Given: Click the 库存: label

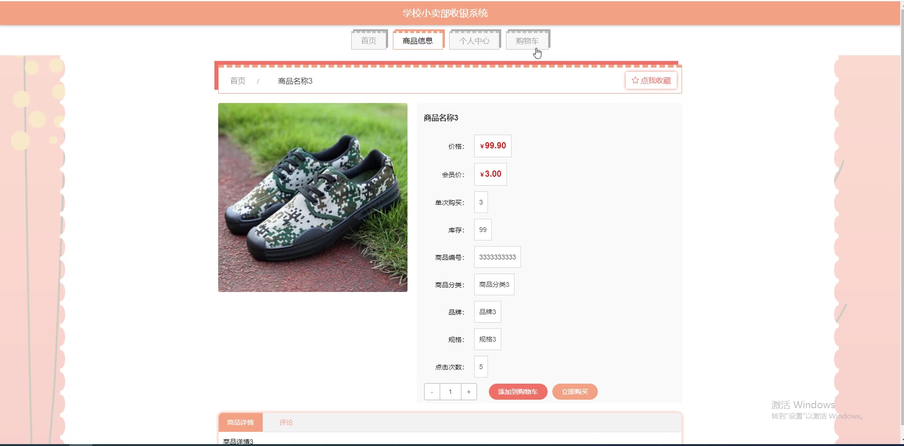Looking at the screenshot, I should tap(456, 230).
